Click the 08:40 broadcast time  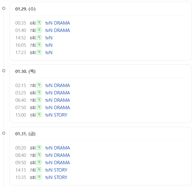click(21, 155)
